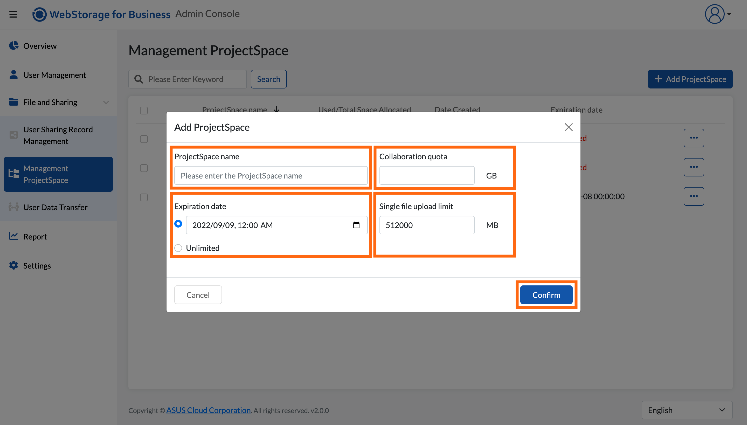
Task: Click the Search button
Action: (269, 79)
